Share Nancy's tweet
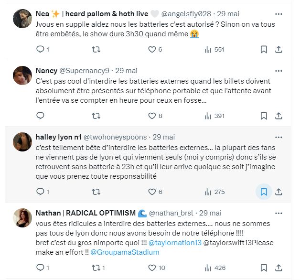This screenshot has height=280, width=300. (x=279, y=116)
